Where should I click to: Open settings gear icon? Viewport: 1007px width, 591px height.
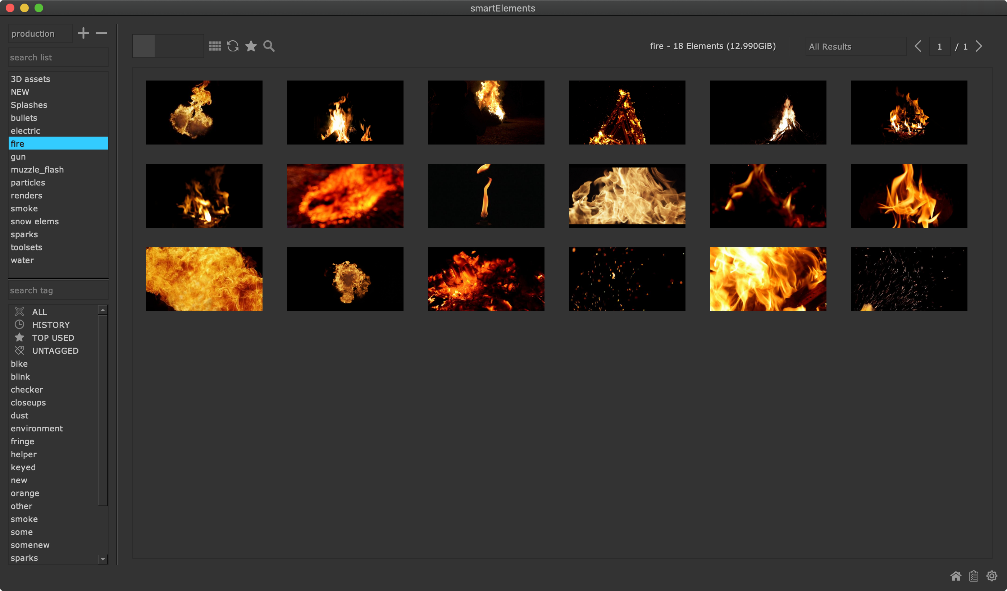(x=992, y=576)
